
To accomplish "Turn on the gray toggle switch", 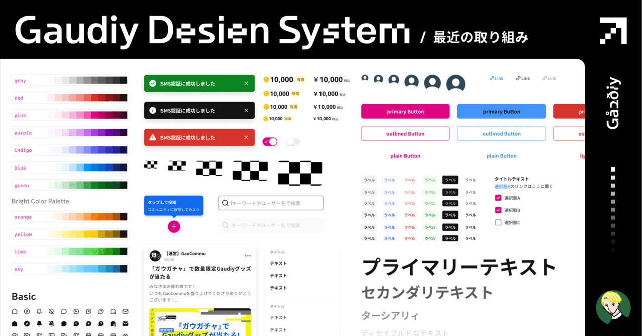I will (293, 142).
